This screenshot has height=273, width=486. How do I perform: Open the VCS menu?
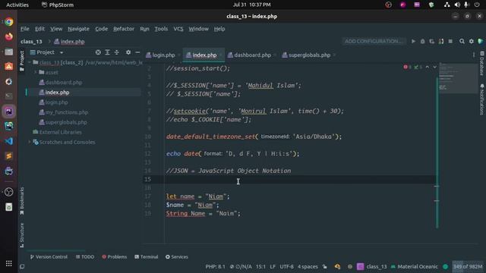(178, 29)
